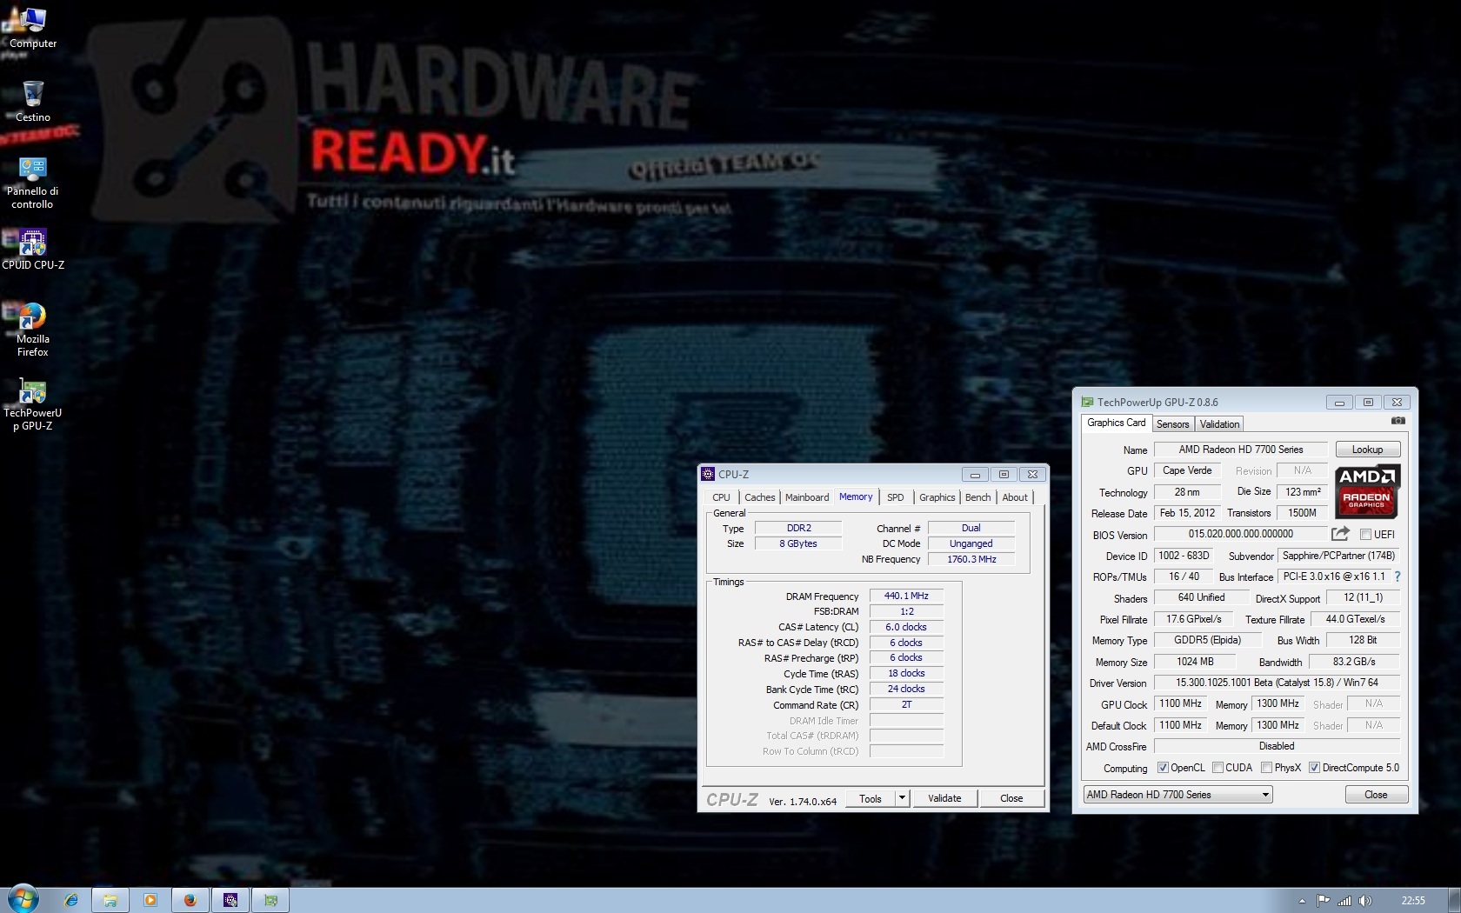Click the GPU-Z Close button
1461x913 pixels.
(1376, 795)
